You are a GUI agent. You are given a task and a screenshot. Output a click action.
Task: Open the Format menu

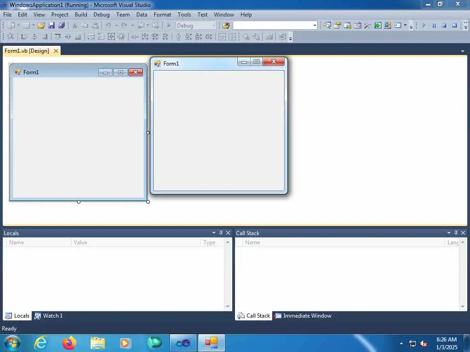[162, 14]
